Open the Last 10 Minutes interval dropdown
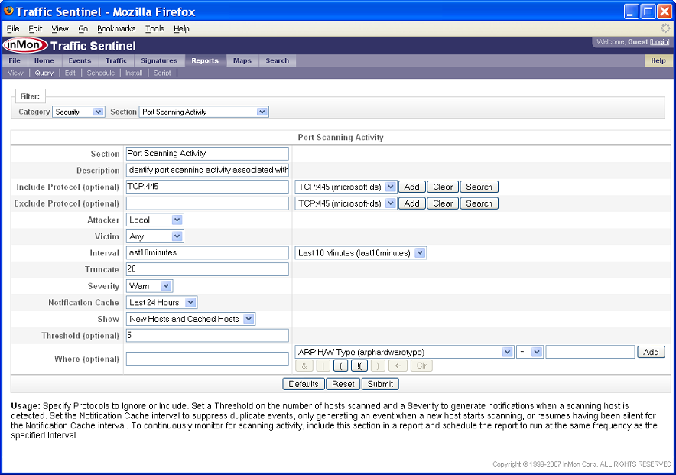Viewport: 676px width, 475px height. (360, 253)
